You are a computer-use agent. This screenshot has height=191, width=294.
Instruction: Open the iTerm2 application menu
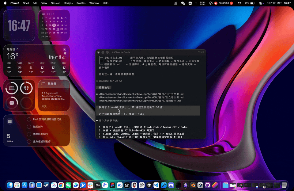coord(15,3)
